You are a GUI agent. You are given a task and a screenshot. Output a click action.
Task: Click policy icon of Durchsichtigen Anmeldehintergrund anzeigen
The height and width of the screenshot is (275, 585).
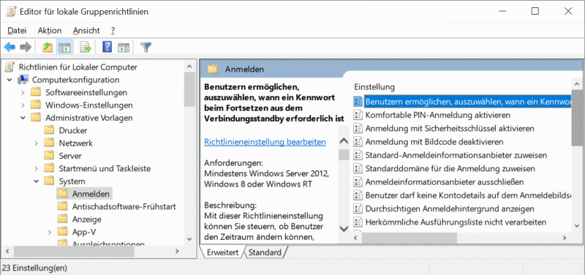click(x=358, y=209)
